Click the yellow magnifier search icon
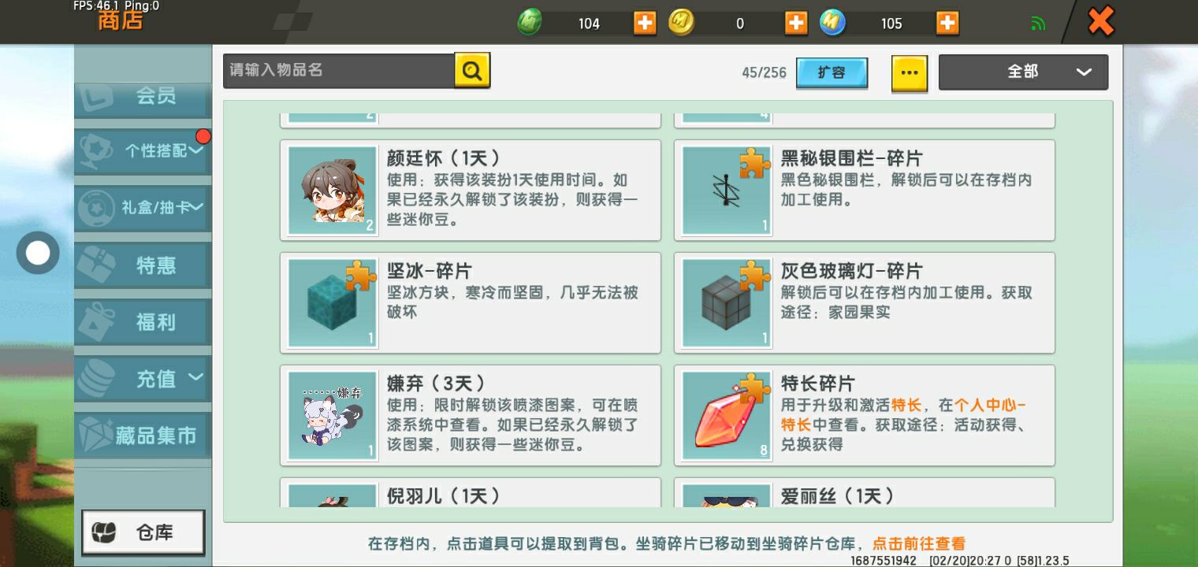Image resolution: width=1198 pixels, height=567 pixels. pyautogui.click(x=472, y=71)
